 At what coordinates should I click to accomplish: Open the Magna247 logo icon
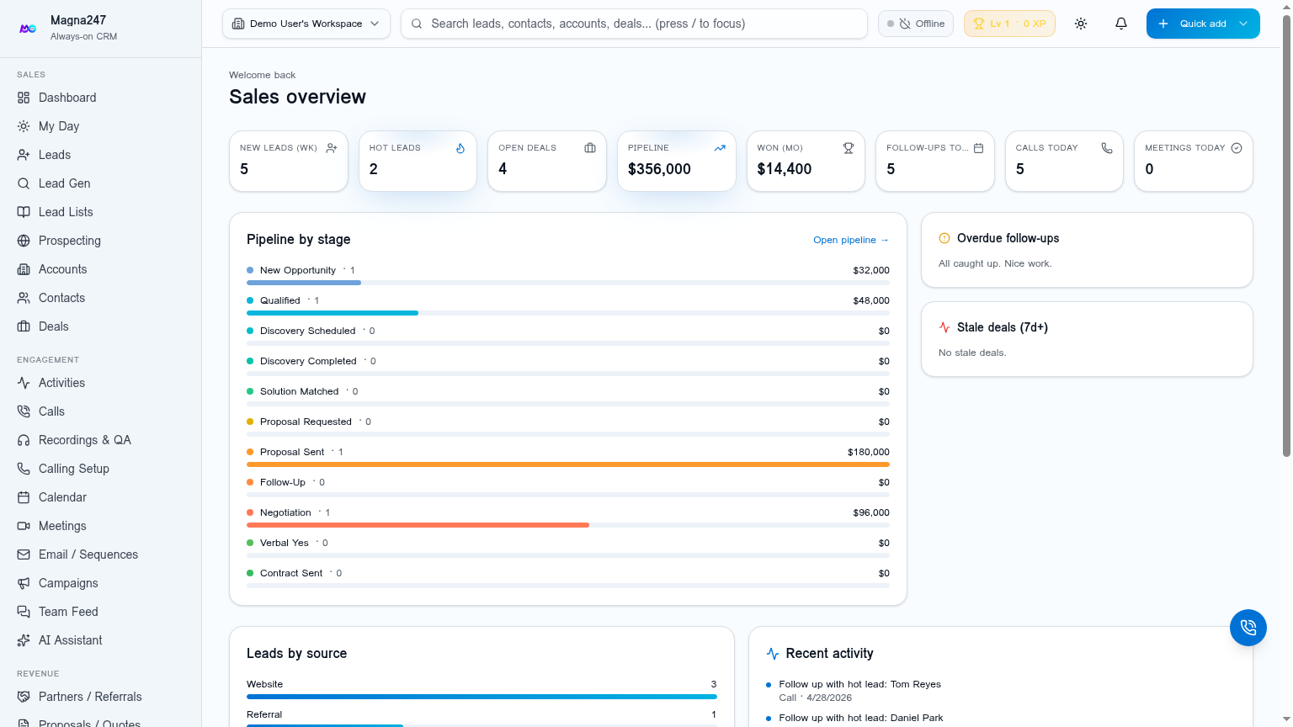point(28,28)
